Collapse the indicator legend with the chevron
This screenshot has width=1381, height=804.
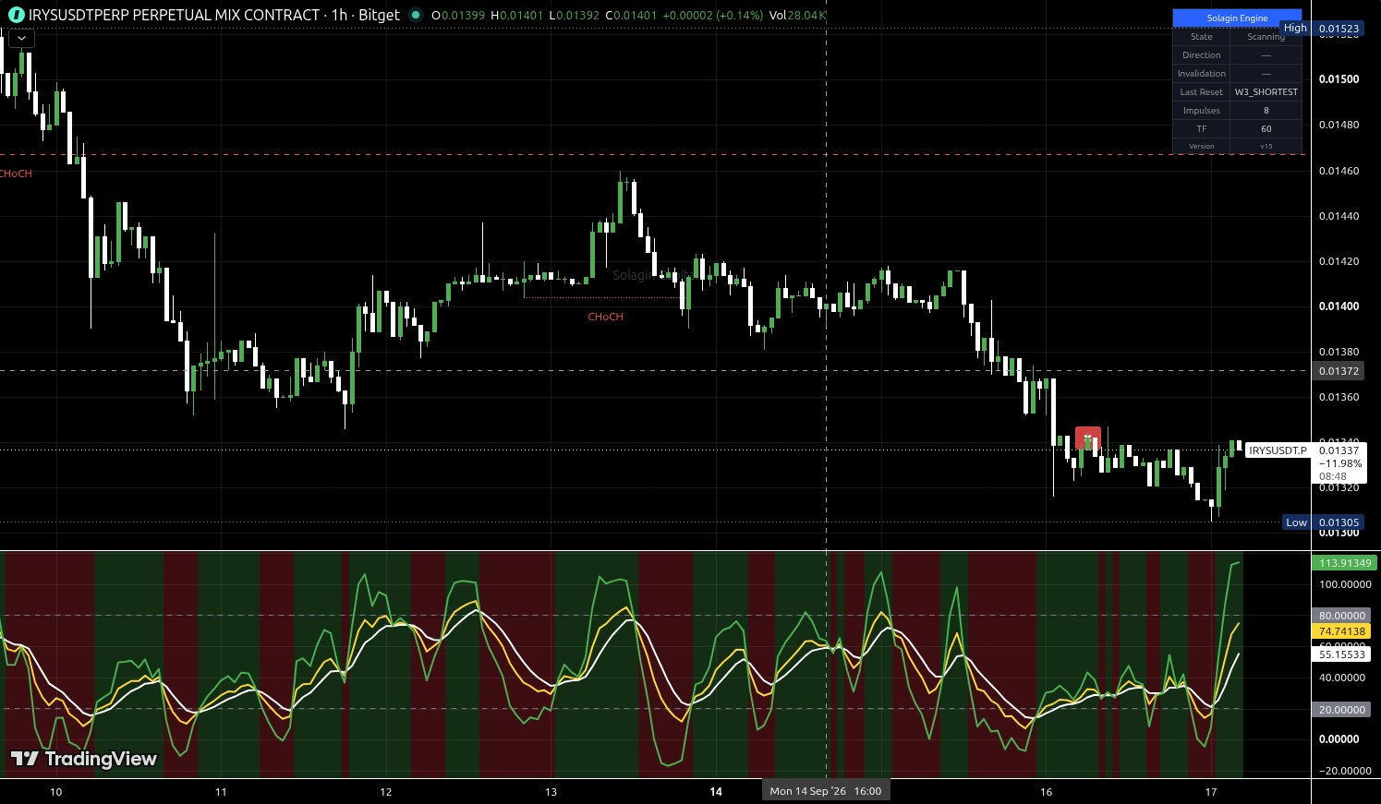[21, 38]
